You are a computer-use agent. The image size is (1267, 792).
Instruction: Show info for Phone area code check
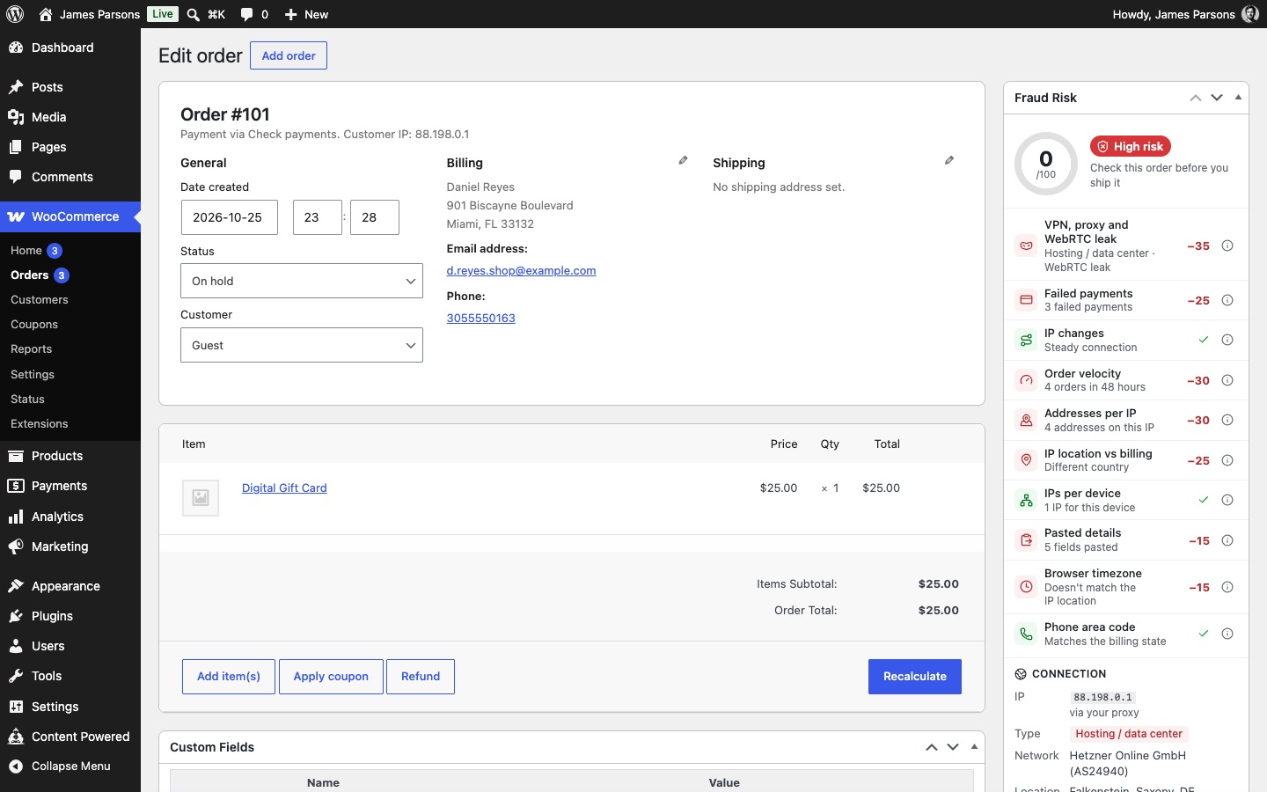pyautogui.click(x=1227, y=634)
